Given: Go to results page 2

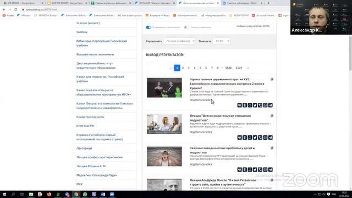Looking at the screenshot, I should pos(183,68).
